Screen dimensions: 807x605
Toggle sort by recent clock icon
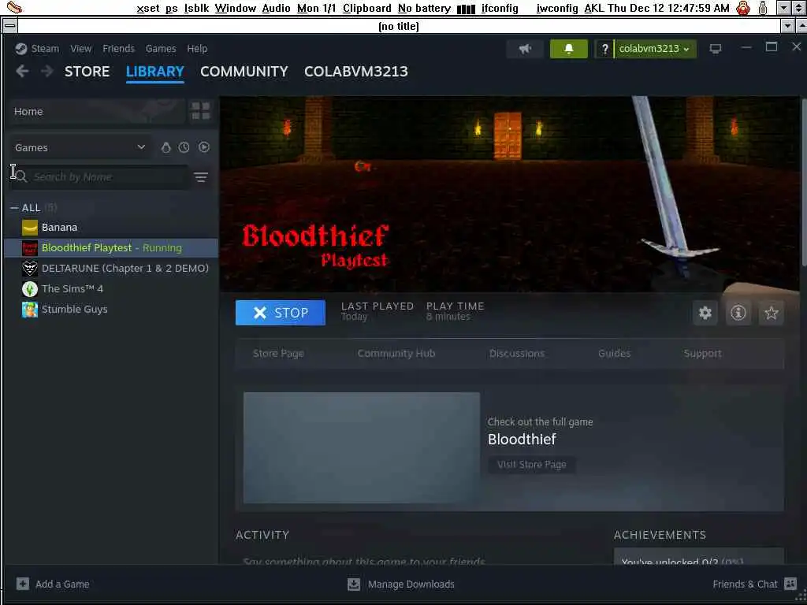(x=184, y=147)
